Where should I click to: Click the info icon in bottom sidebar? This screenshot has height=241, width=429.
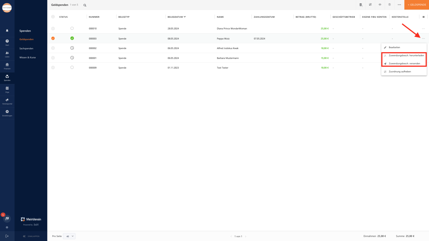click(x=7, y=227)
